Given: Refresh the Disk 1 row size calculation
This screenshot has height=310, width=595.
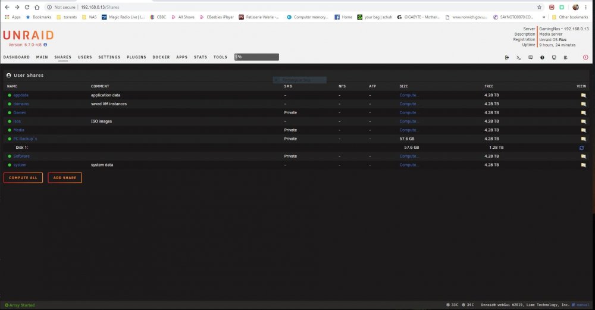Looking at the screenshot, I should [x=581, y=148].
